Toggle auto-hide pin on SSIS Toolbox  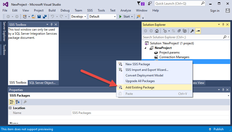tap(51, 25)
